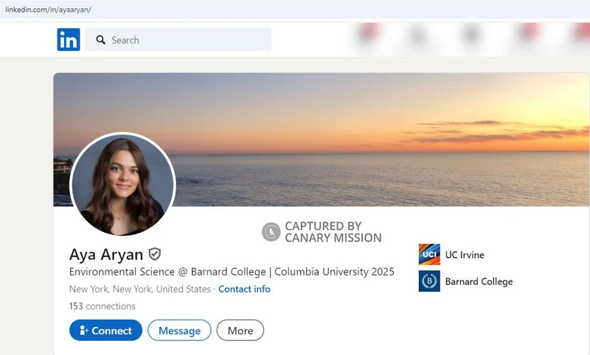
Task: Click the Barnard College logo icon
Action: pyautogui.click(x=429, y=281)
